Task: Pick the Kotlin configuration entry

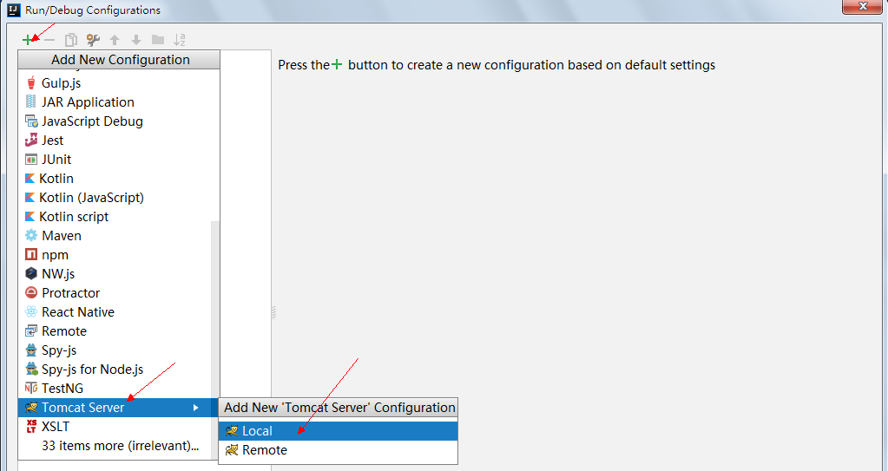Action: pos(119,179)
